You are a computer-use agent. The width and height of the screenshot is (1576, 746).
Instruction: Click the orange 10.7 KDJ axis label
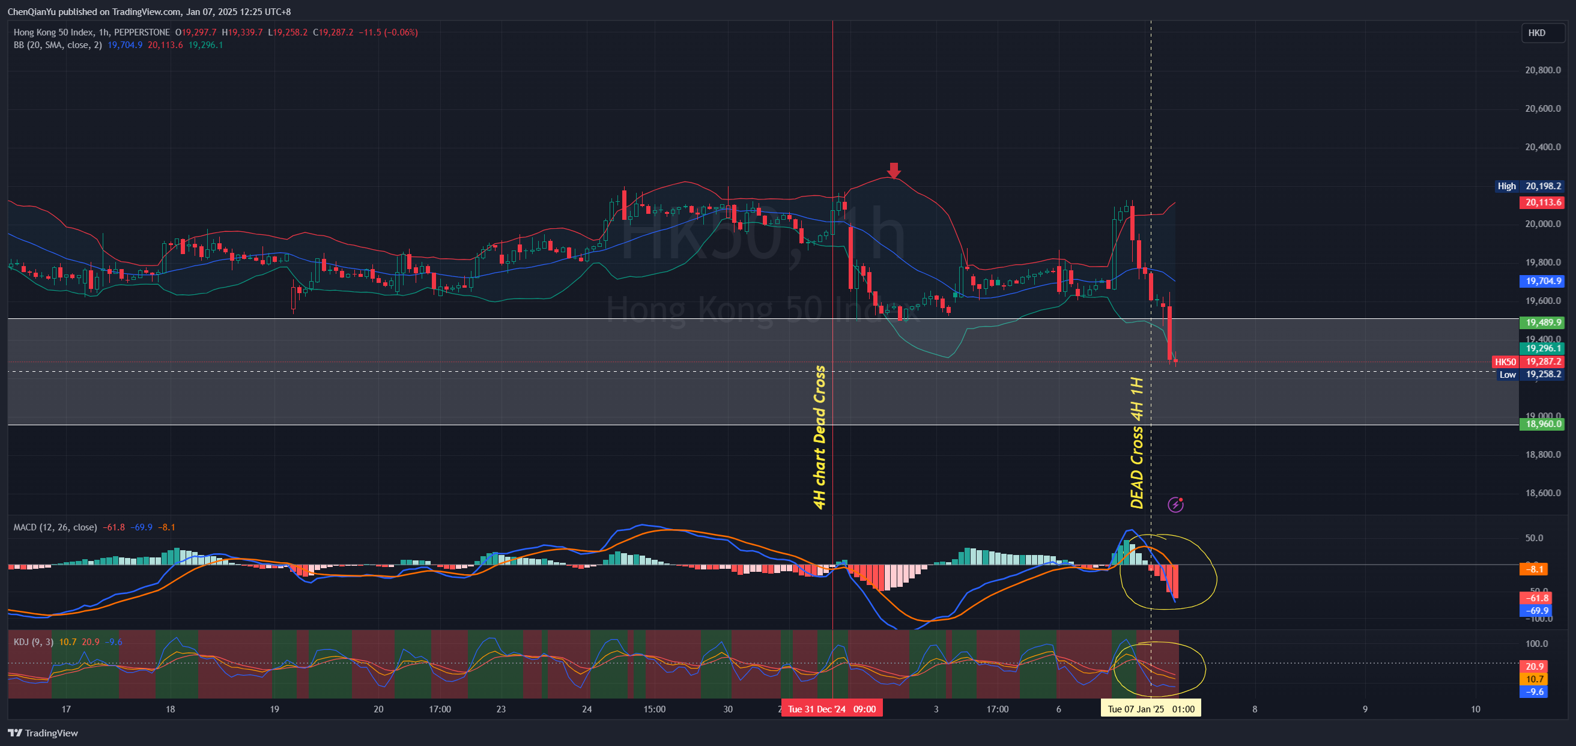(x=1535, y=679)
